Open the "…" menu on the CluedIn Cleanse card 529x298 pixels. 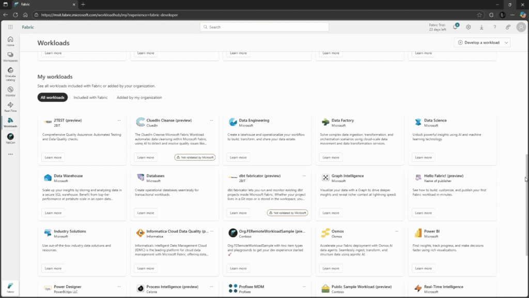[211, 120]
